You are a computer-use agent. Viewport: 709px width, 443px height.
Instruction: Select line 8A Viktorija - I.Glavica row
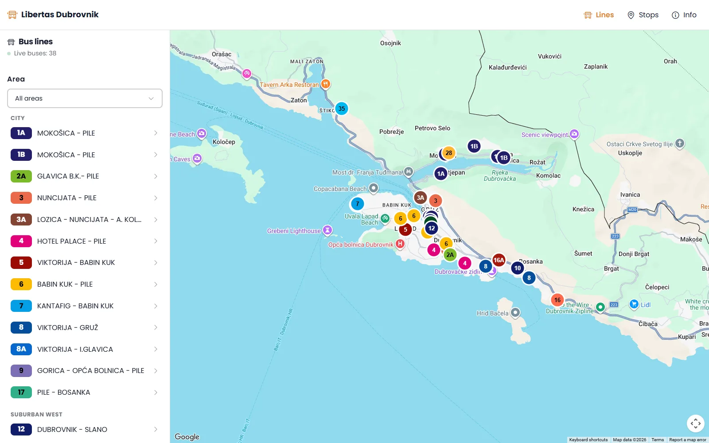tap(85, 349)
